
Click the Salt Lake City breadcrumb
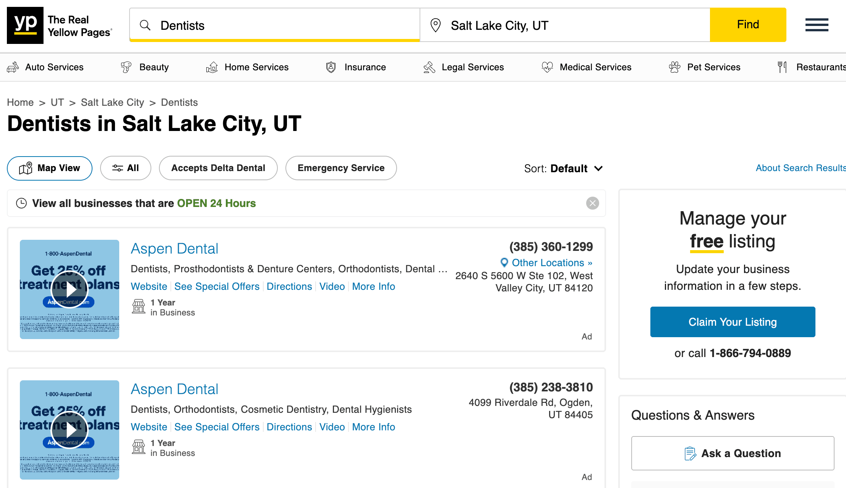[x=112, y=102]
